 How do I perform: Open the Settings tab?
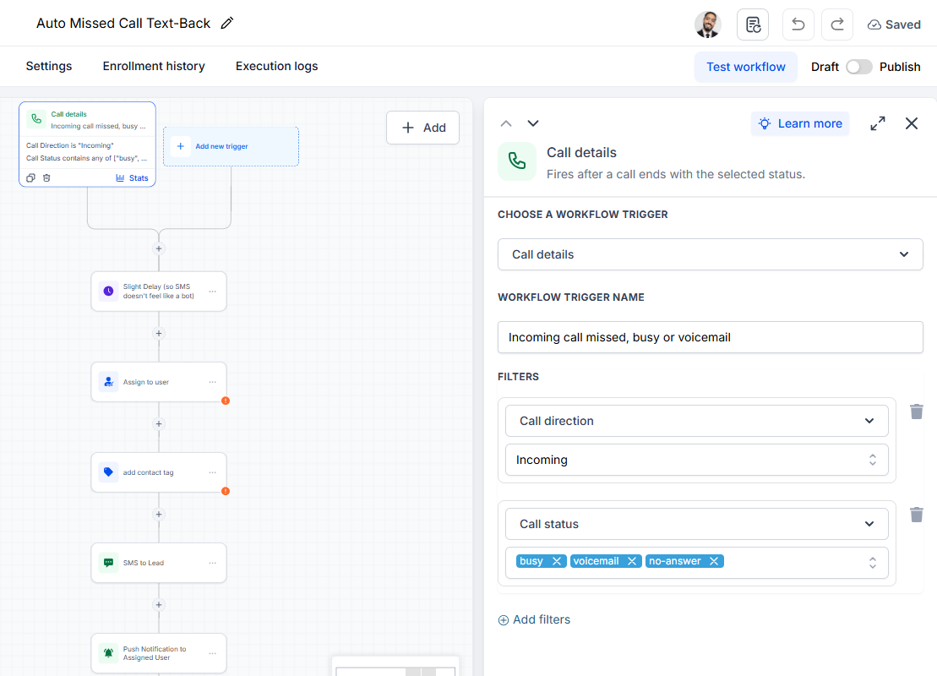pyautogui.click(x=49, y=67)
